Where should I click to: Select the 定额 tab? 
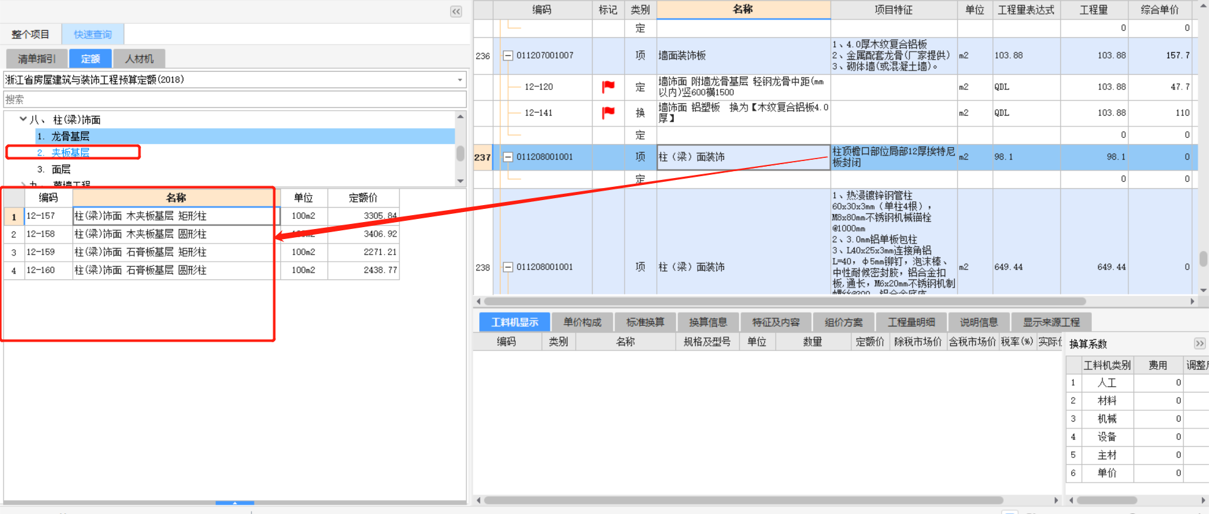[90, 59]
